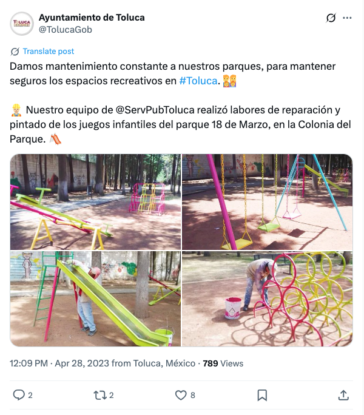The width and height of the screenshot is (364, 415).
Task: Open the green slide painting photo
Action: 96,299
